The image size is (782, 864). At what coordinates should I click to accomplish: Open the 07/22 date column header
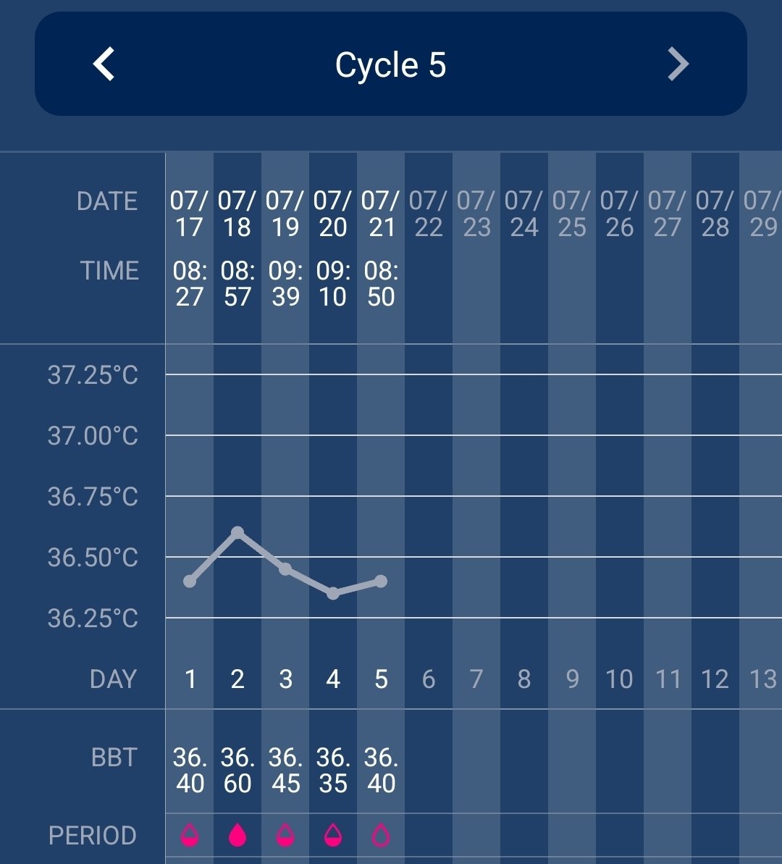[x=429, y=214]
